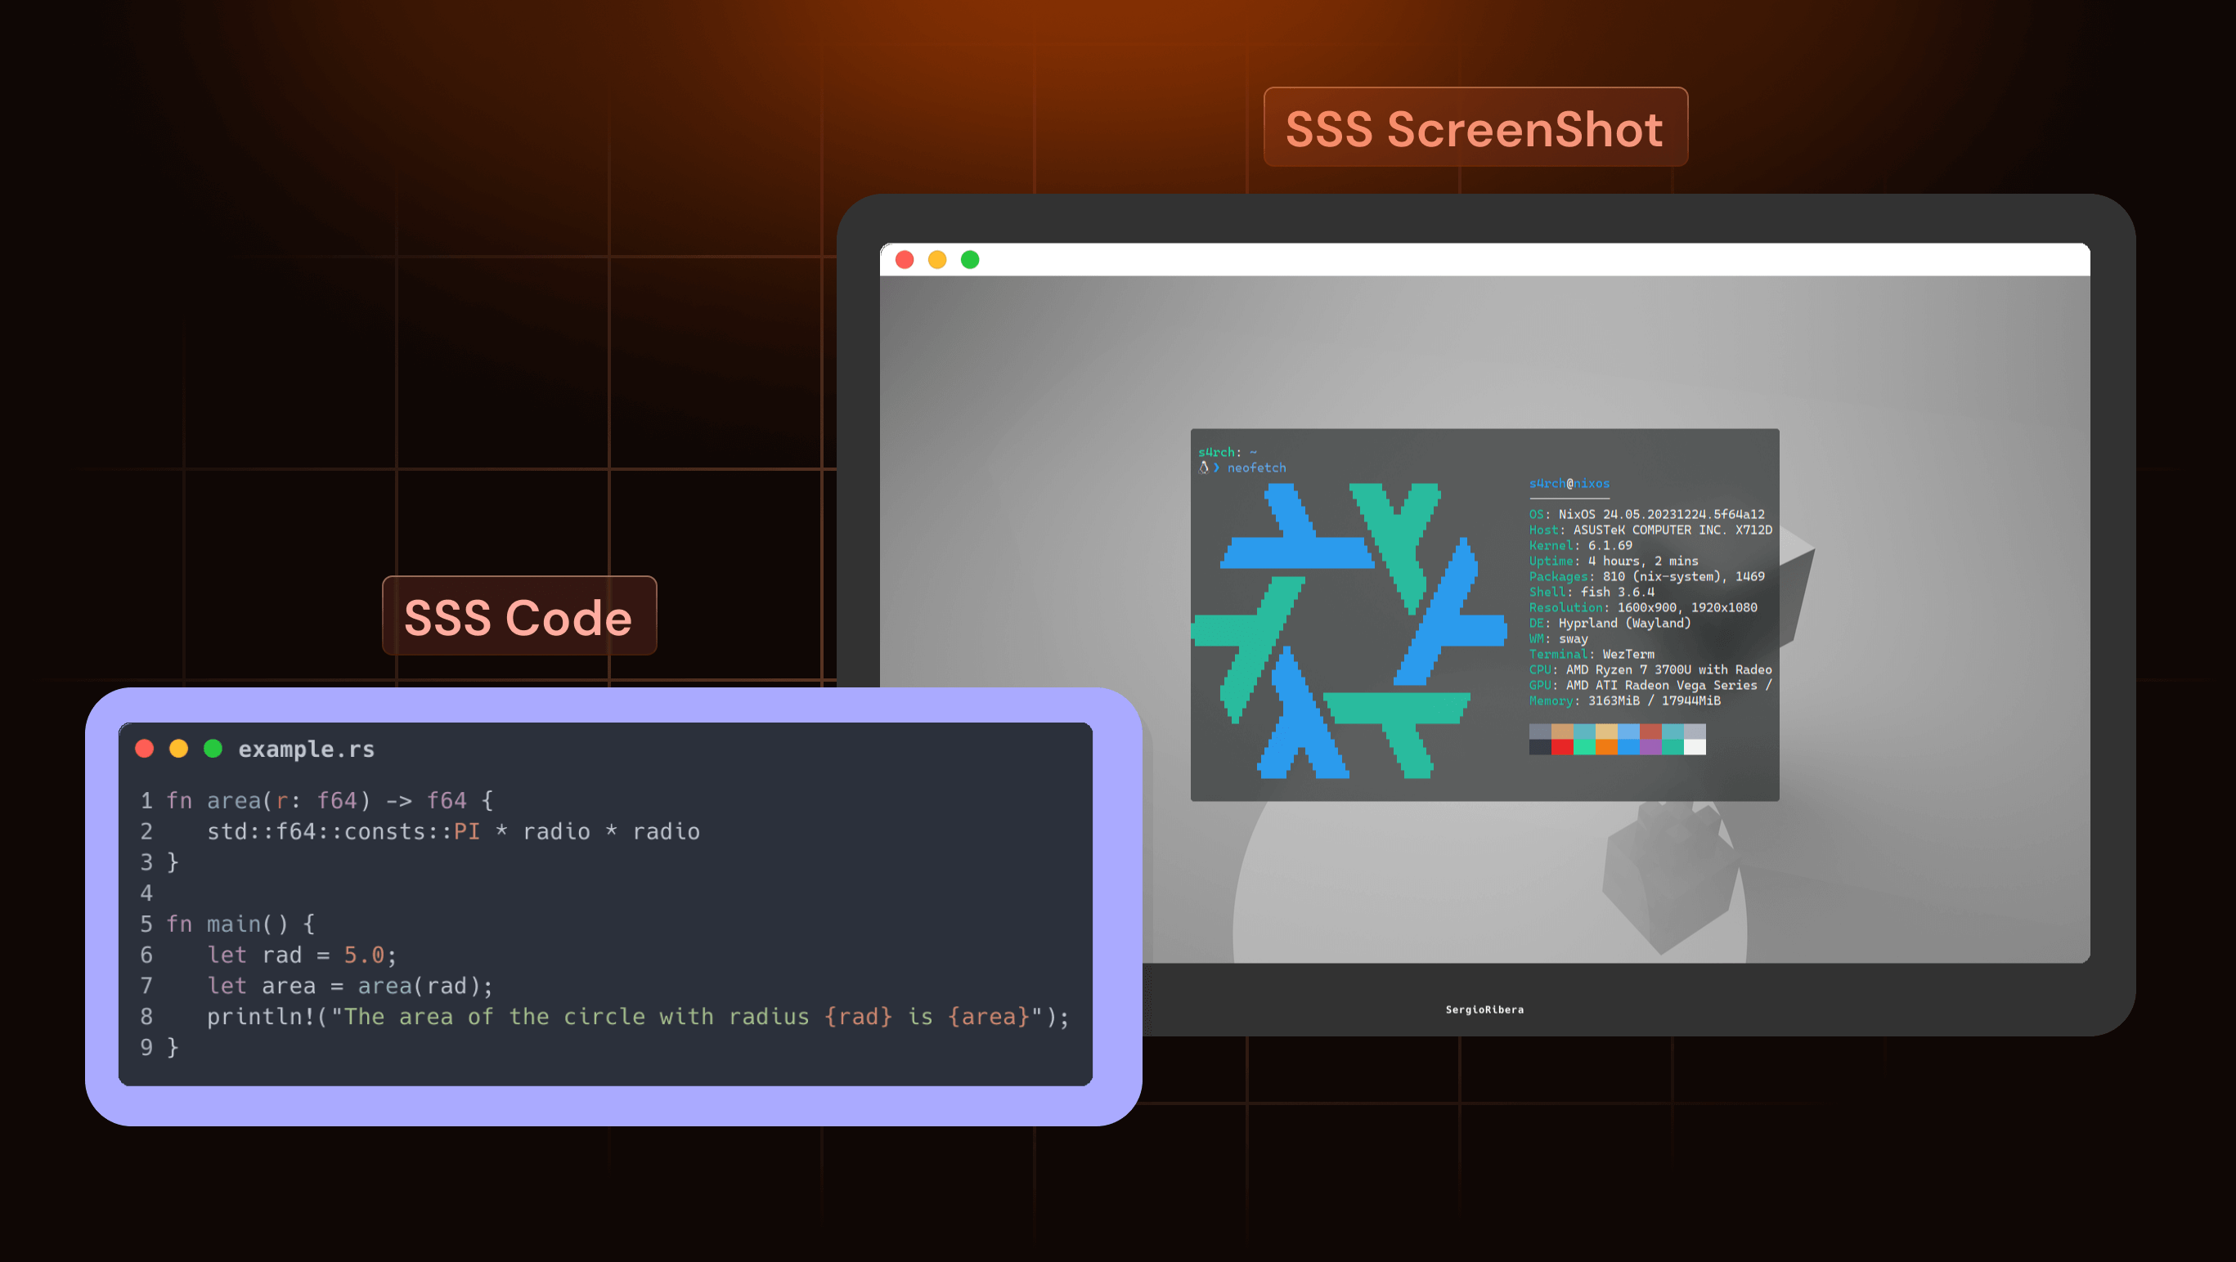Toggle the WezTerm Terminal entry in neofetch

pos(1592,654)
